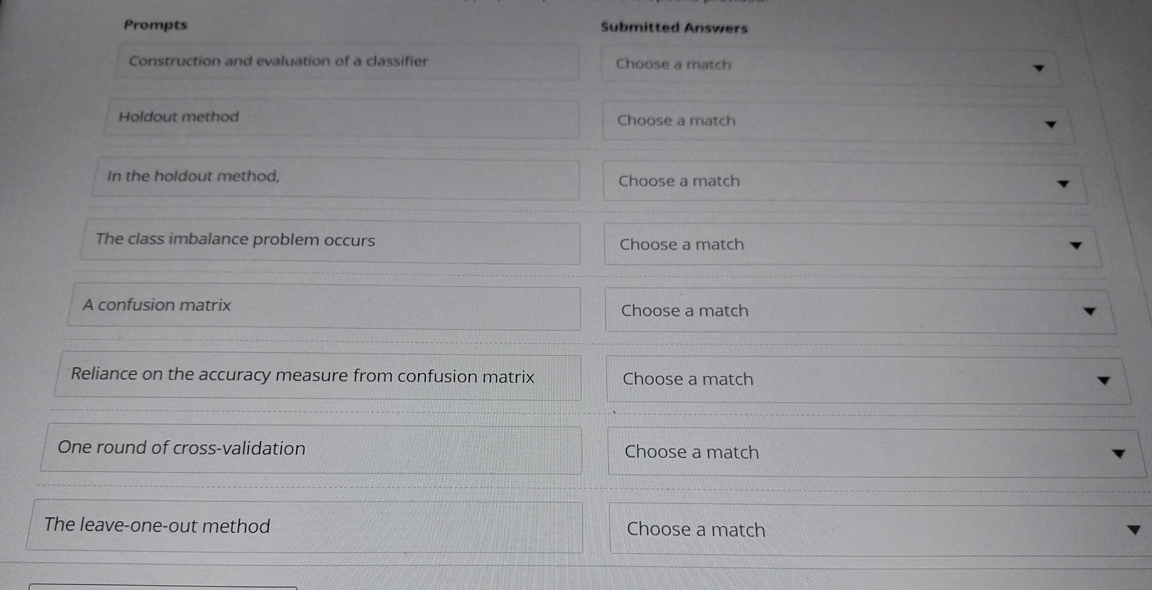Image resolution: width=1152 pixels, height=590 pixels.
Task: Click the Submitted Answers column header
Action: coord(674,28)
